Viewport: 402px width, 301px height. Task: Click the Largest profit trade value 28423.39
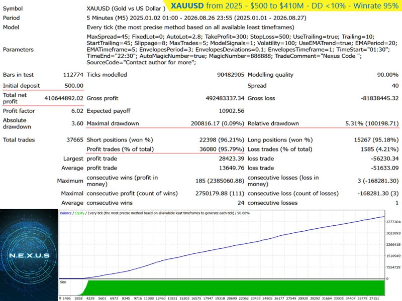[x=232, y=159]
